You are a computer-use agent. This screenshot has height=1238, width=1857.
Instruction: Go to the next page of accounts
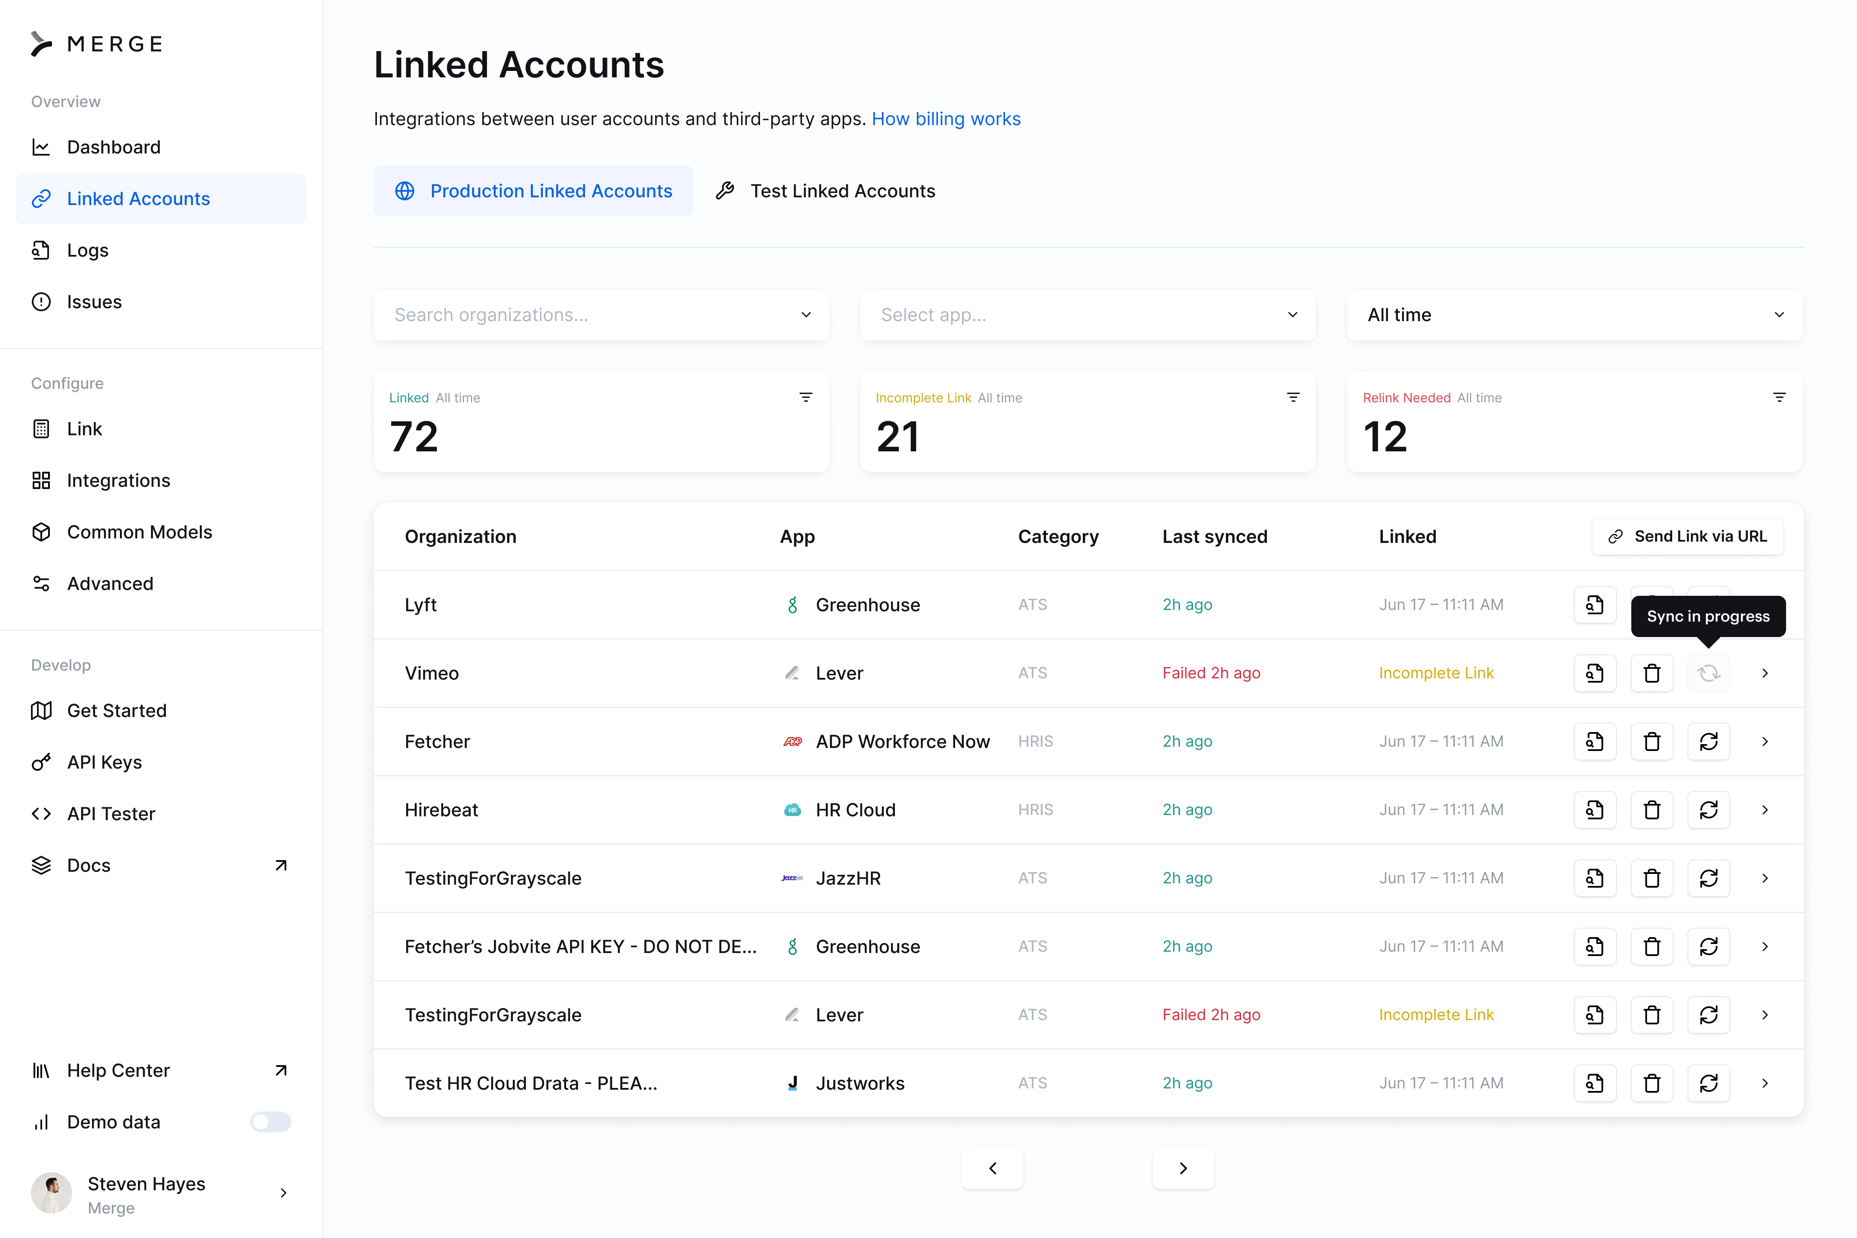(1183, 1168)
